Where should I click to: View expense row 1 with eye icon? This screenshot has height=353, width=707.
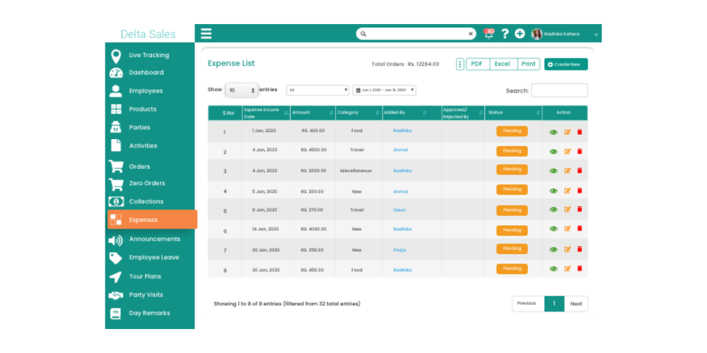coord(554,133)
